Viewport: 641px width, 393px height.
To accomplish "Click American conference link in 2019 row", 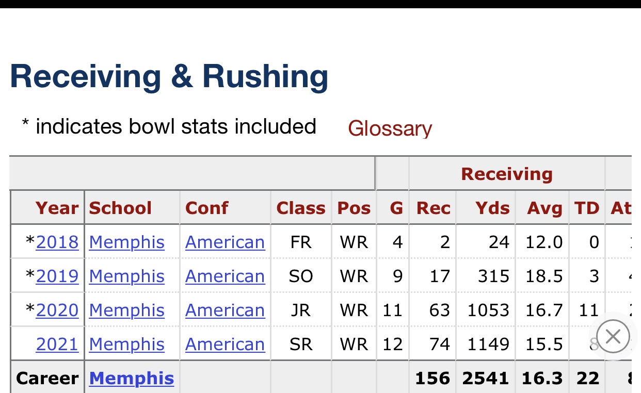I will (225, 276).
